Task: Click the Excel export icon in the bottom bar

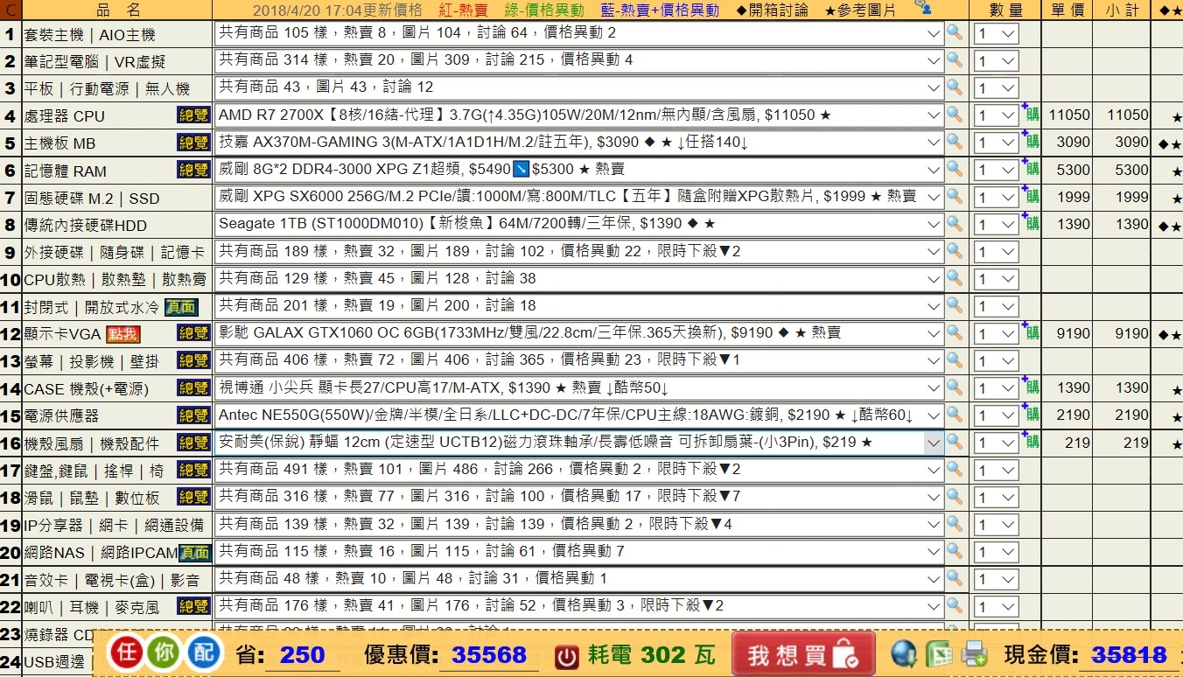Action: [x=939, y=654]
